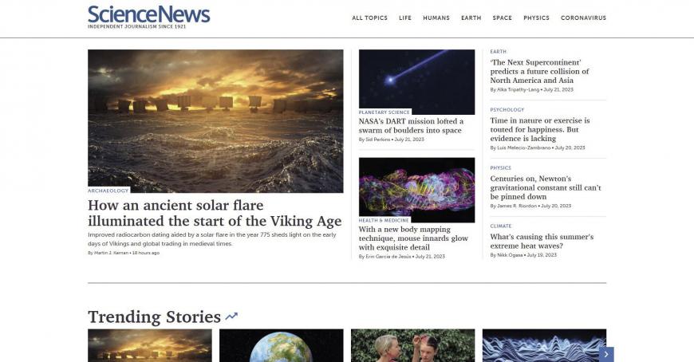Advance the trending stories carousel with the next arrow
The image size is (694, 362).
click(606, 355)
